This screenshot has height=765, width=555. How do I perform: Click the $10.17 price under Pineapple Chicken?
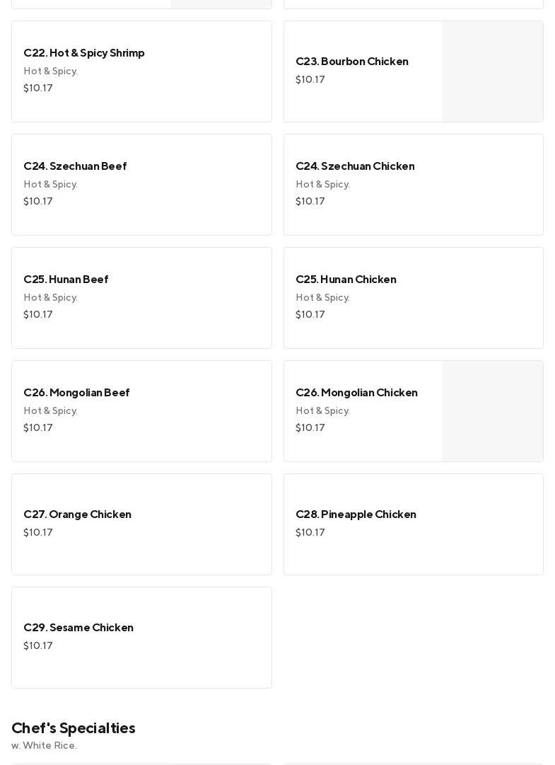point(310,533)
